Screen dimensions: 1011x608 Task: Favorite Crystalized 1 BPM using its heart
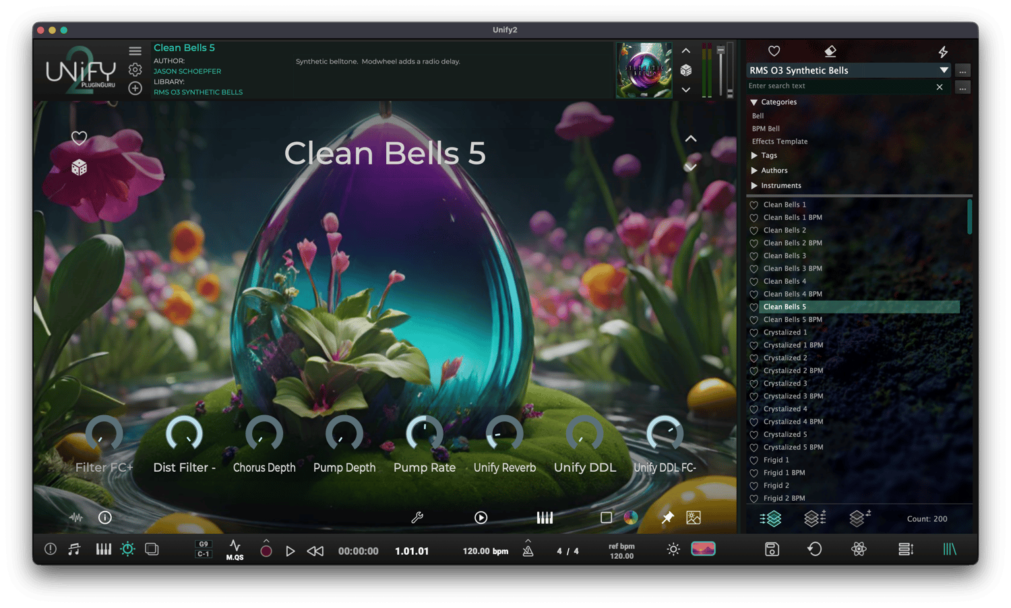pyautogui.click(x=754, y=346)
